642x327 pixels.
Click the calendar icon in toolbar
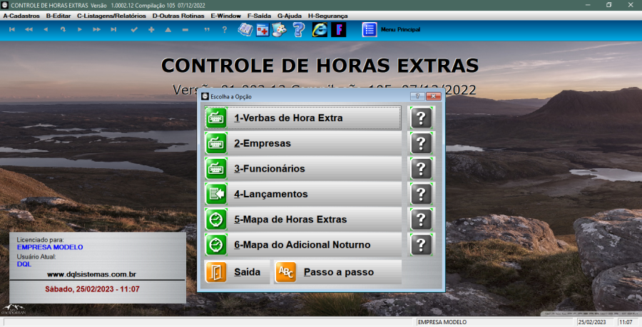(263, 29)
